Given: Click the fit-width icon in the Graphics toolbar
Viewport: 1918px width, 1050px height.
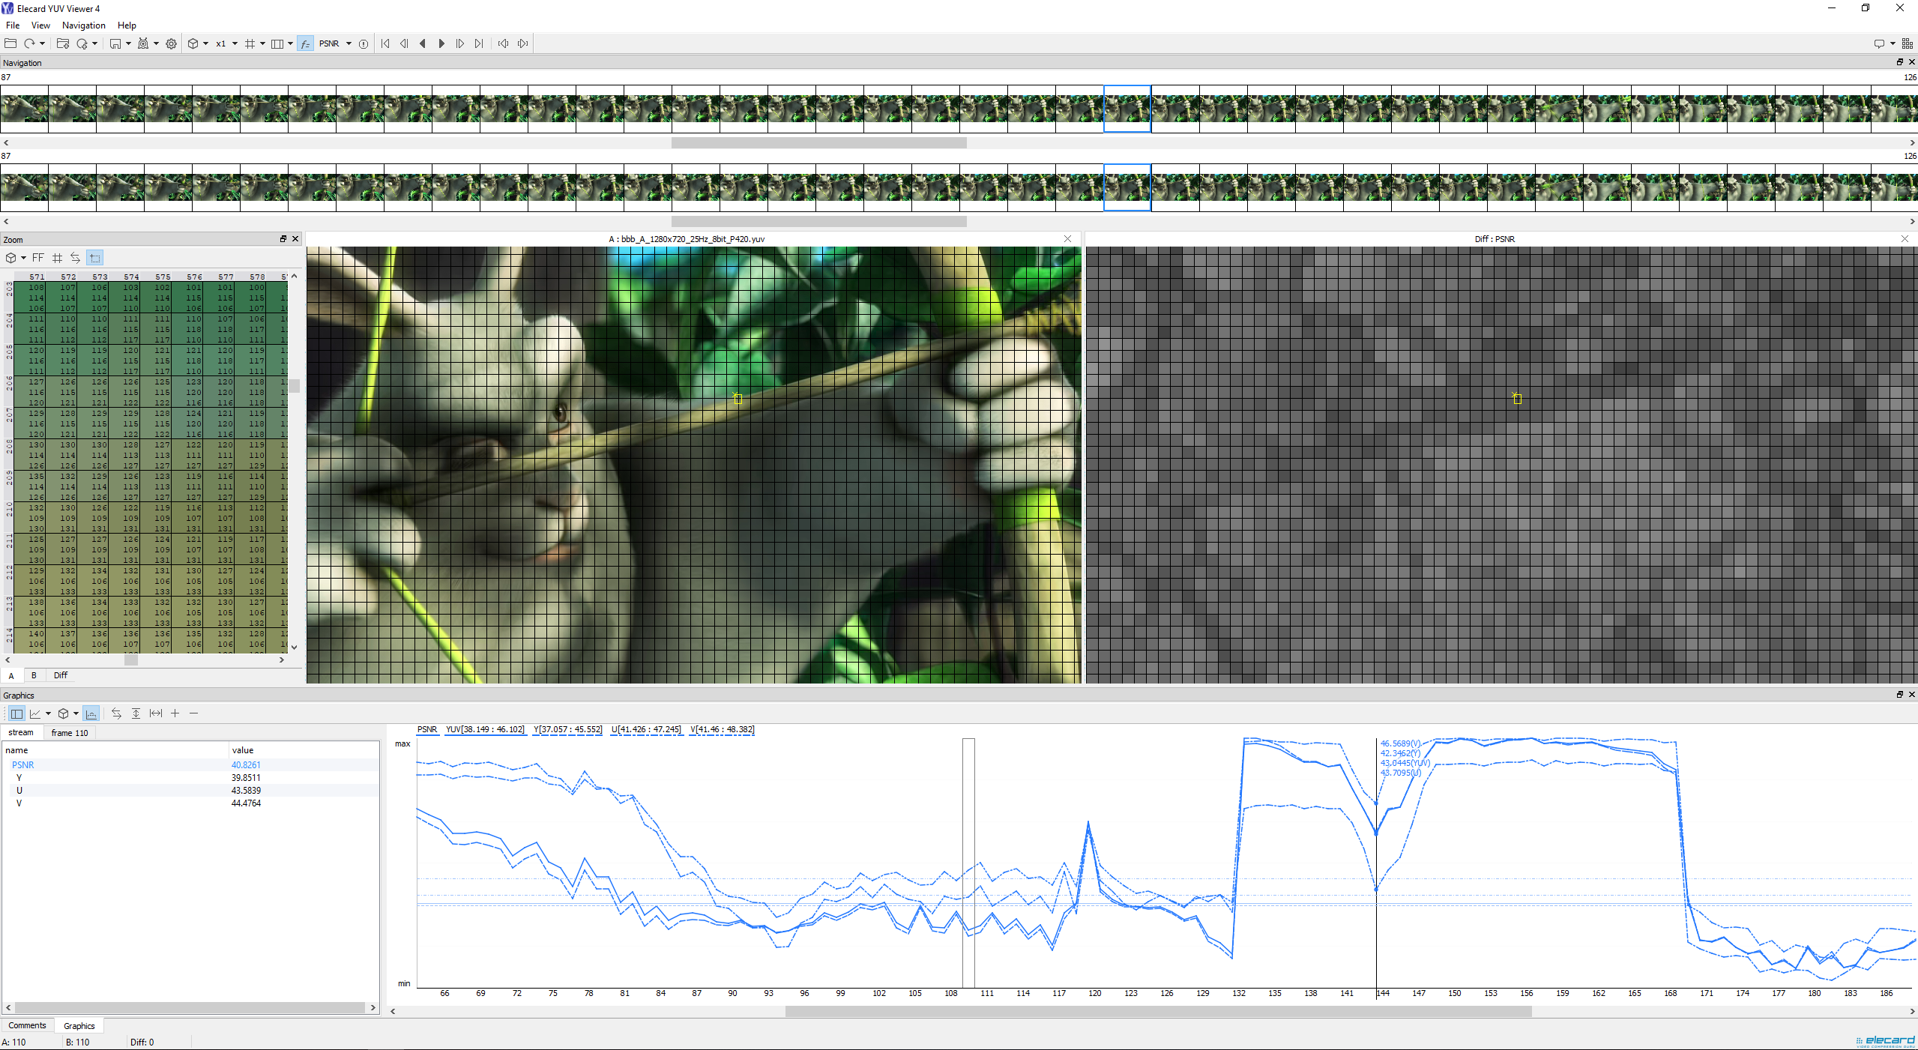Looking at the screenshot, I should pos(156,713).
